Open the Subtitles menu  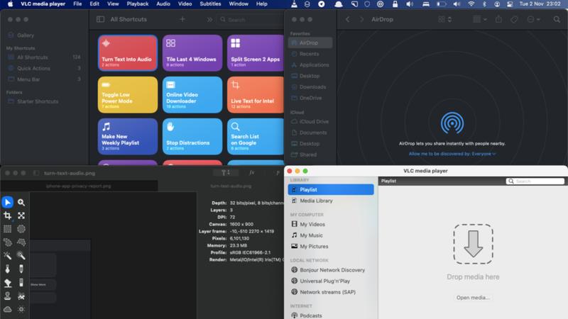pos(210,4)
